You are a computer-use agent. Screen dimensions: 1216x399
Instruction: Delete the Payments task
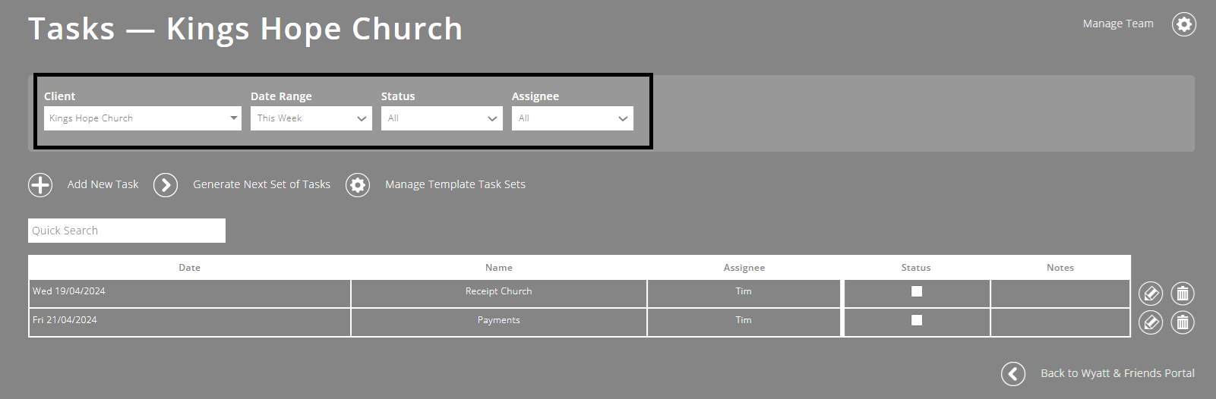(x=1182, y=322)
